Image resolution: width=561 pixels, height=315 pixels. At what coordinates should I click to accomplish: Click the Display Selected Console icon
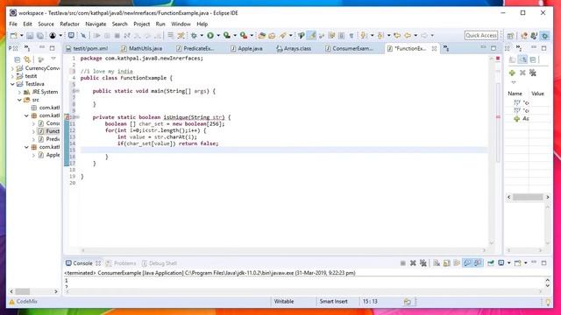[x=501, y=263]
